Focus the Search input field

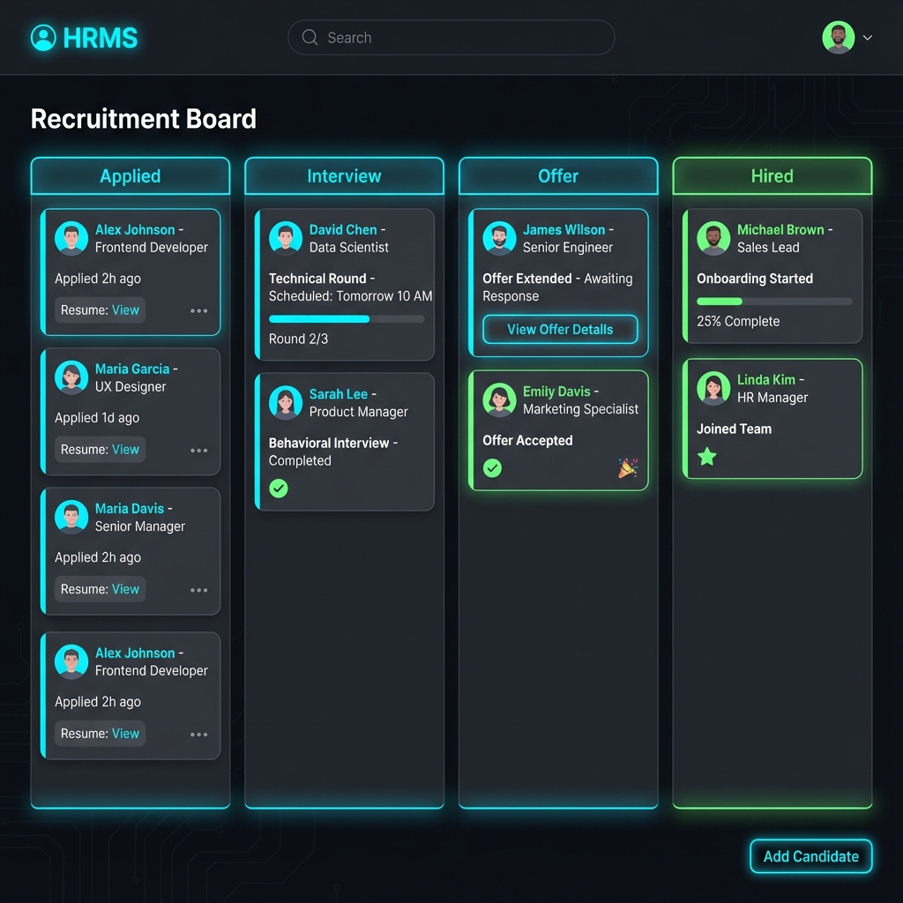pyautogui.click(x=459, y=38)
